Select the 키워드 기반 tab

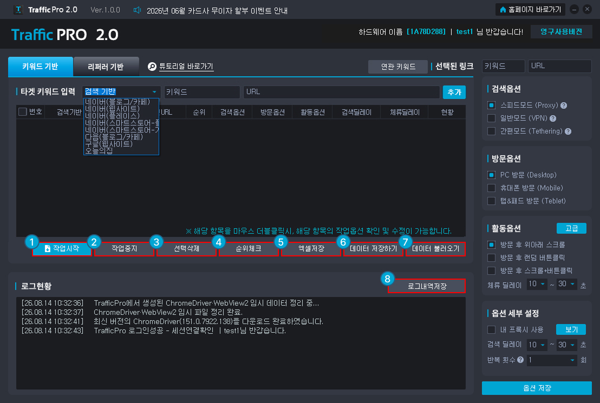41,67
